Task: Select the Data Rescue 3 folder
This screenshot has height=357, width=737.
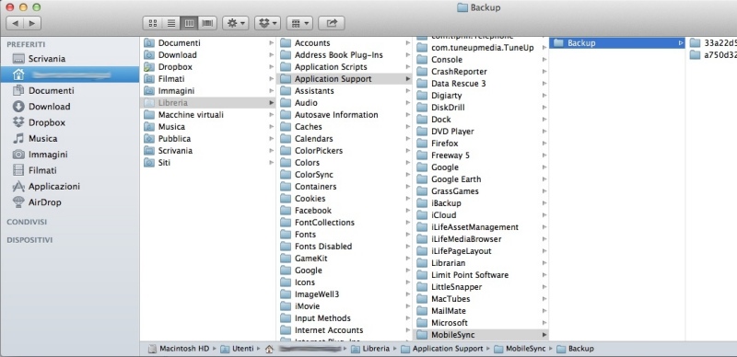Action: tap(481, 84)
